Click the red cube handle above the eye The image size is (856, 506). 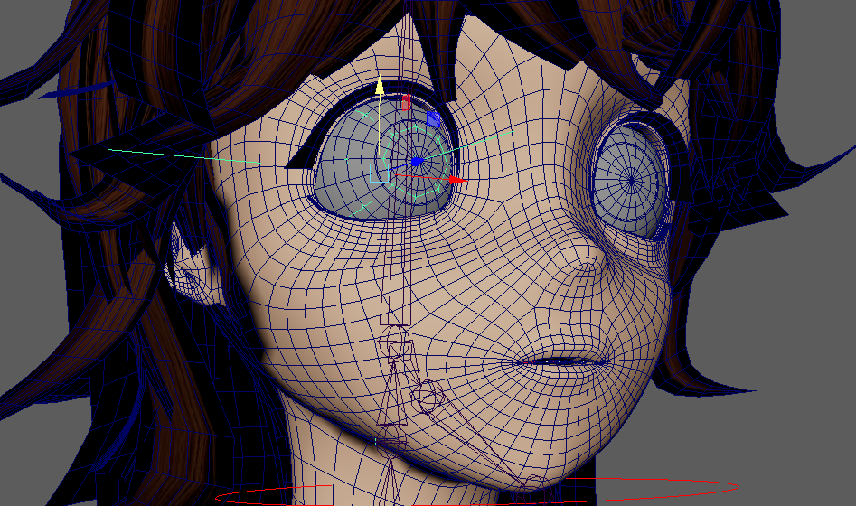click(x=406, y=102)
